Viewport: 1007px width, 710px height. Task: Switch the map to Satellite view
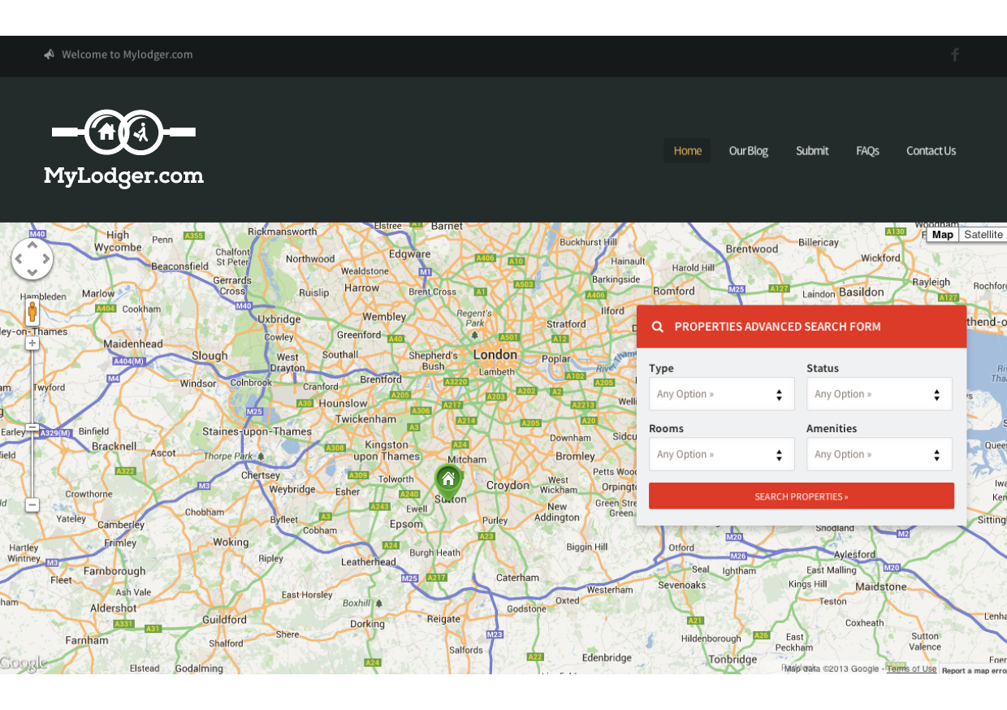click(983, 235)
